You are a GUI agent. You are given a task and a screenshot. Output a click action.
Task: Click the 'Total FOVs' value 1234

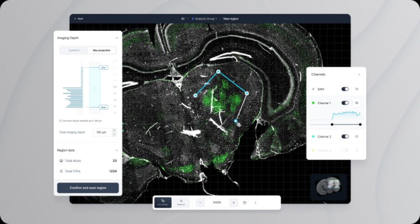coord(113,171)
